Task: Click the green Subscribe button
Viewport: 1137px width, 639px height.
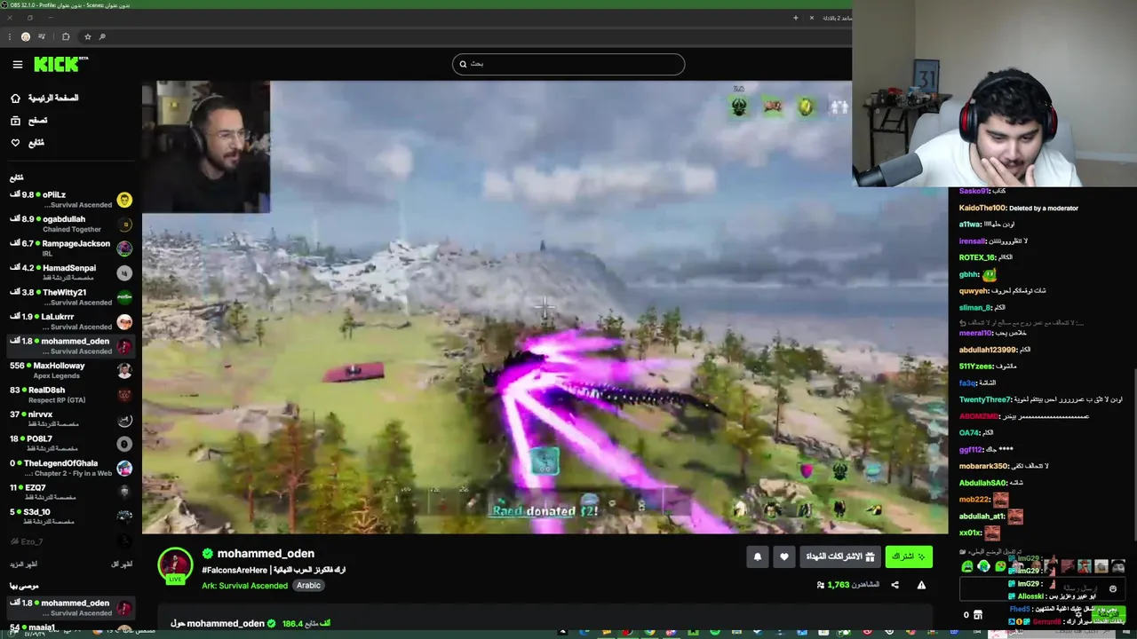Action: coord(909,556)
